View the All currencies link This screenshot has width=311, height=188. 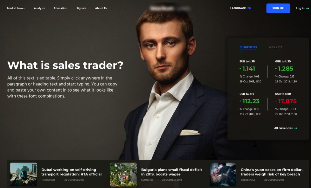[283, 128]
